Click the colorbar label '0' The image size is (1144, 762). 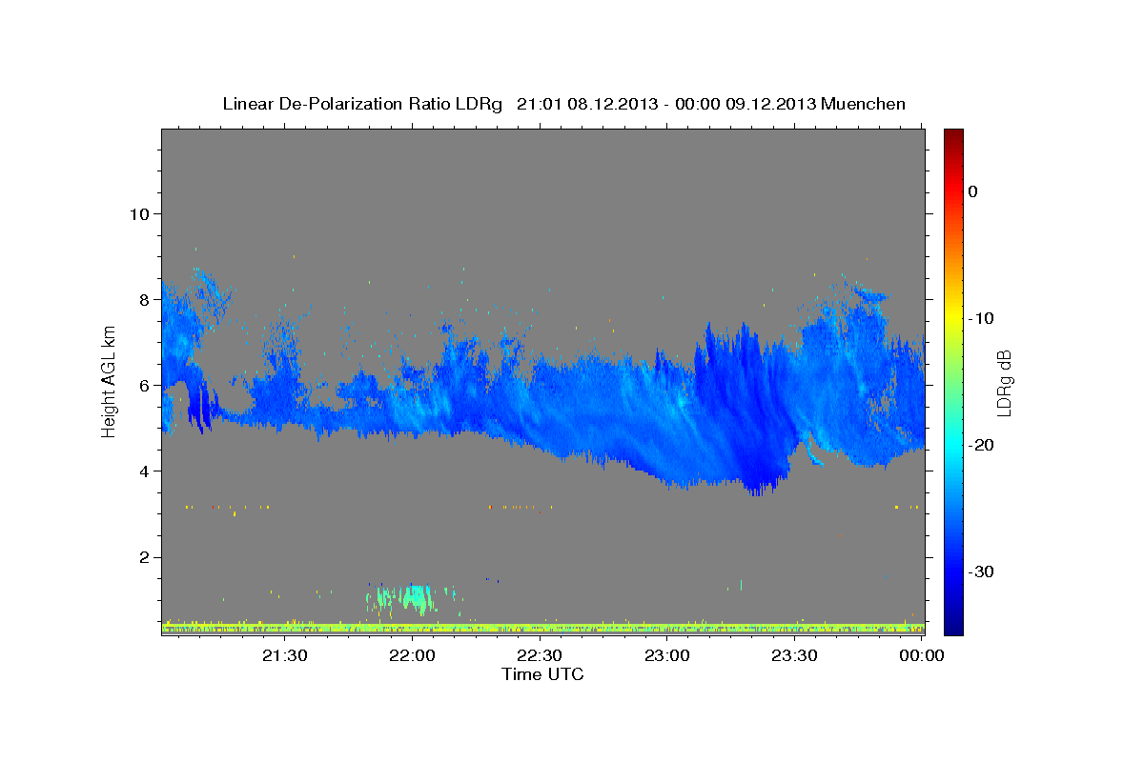pos(972,191)
